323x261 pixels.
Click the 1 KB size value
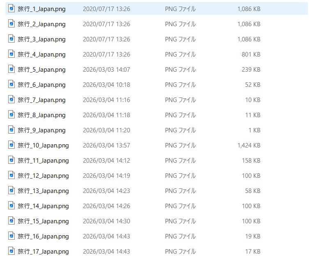[254, 130]
